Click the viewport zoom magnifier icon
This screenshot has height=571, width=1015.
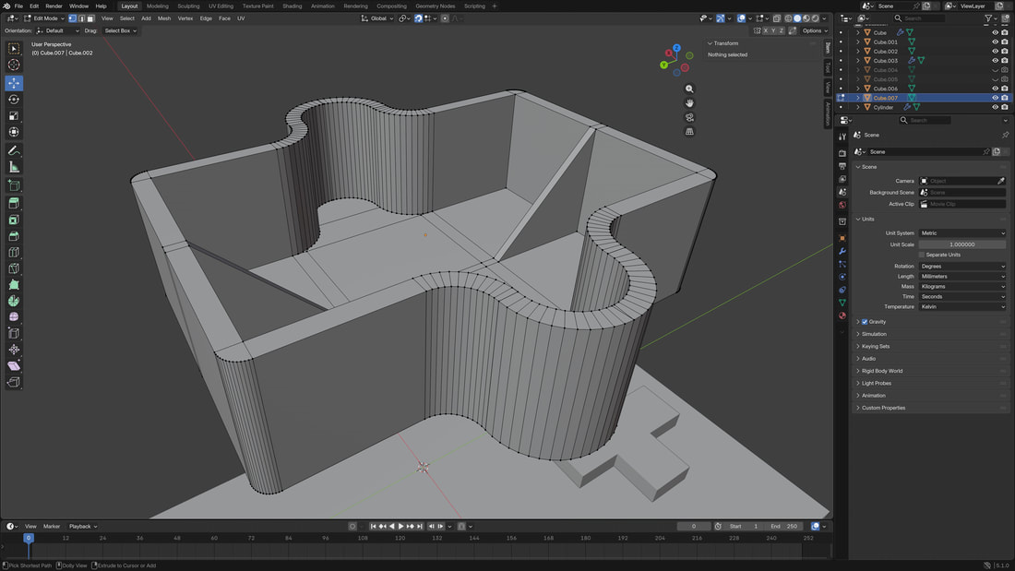(x=689, y=89)
